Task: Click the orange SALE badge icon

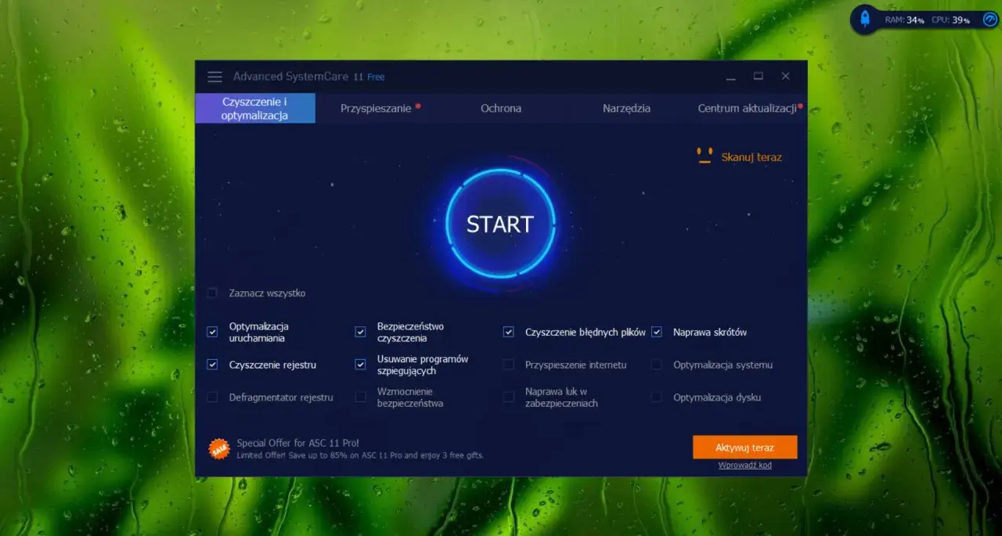Action: (218, 448)
